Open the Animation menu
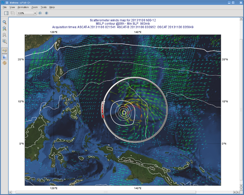Viewport: 244px width, 195px height. pos(23,7)
